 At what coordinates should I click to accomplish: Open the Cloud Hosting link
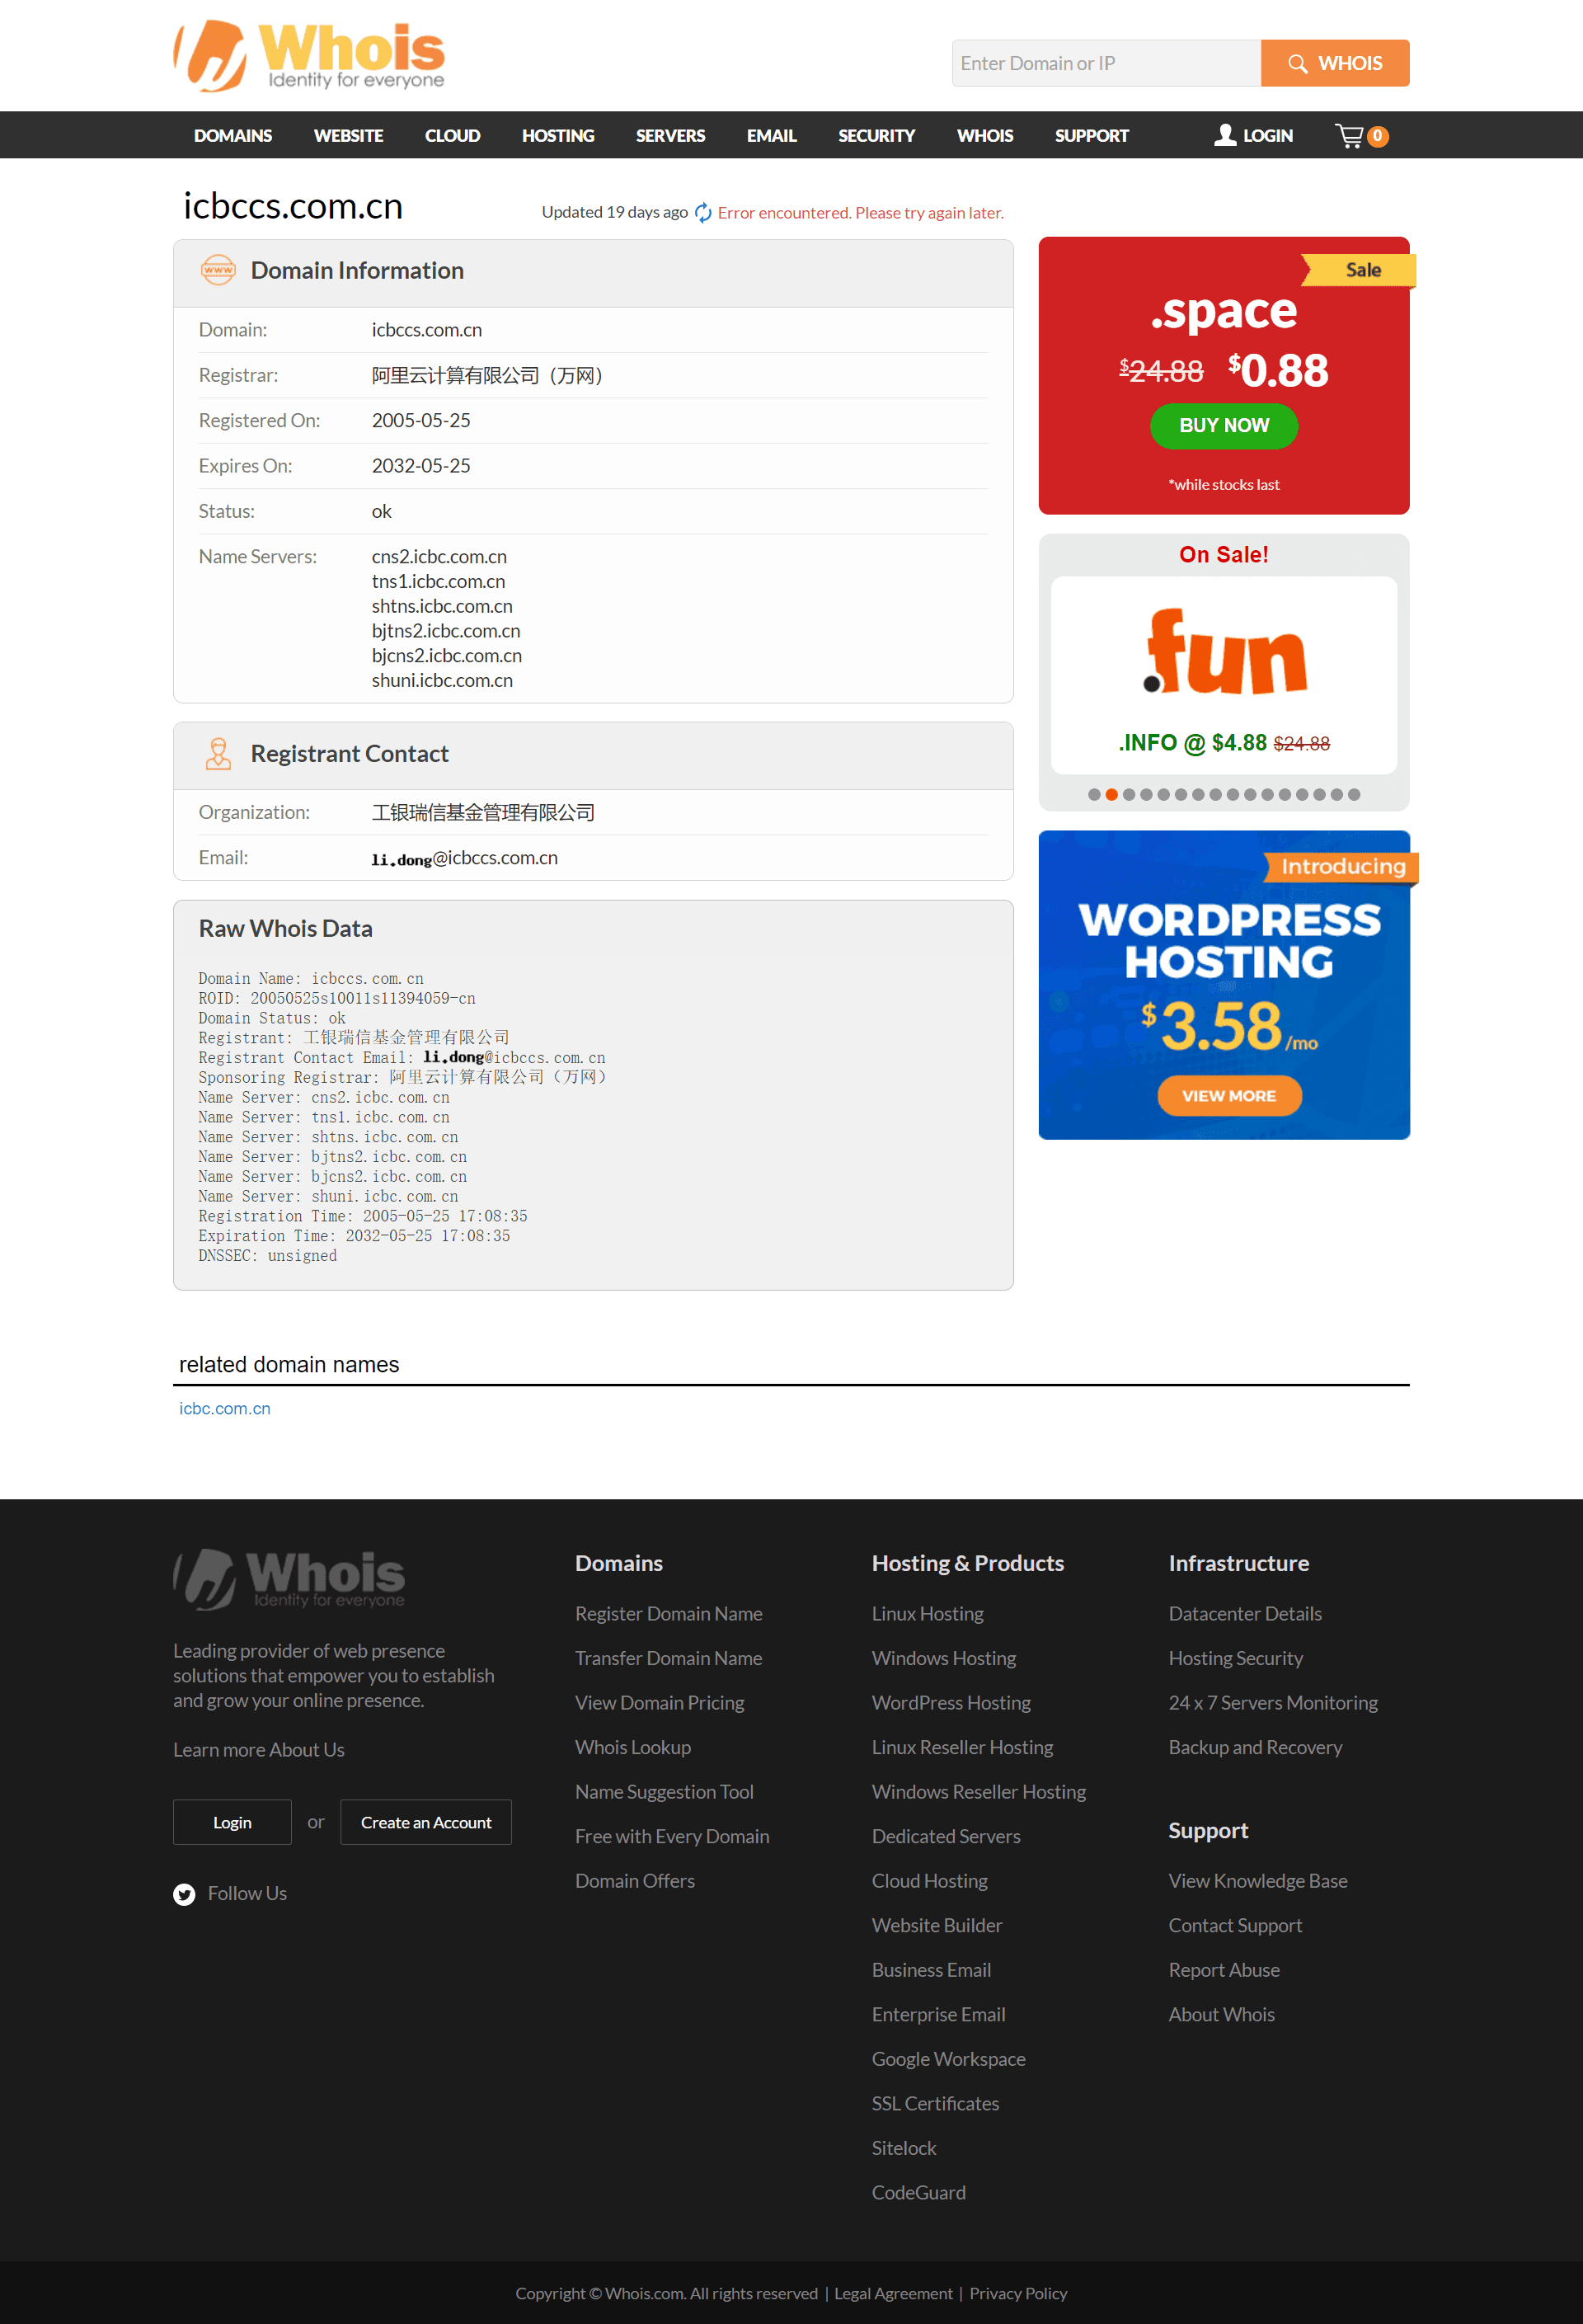(929, 1881)
